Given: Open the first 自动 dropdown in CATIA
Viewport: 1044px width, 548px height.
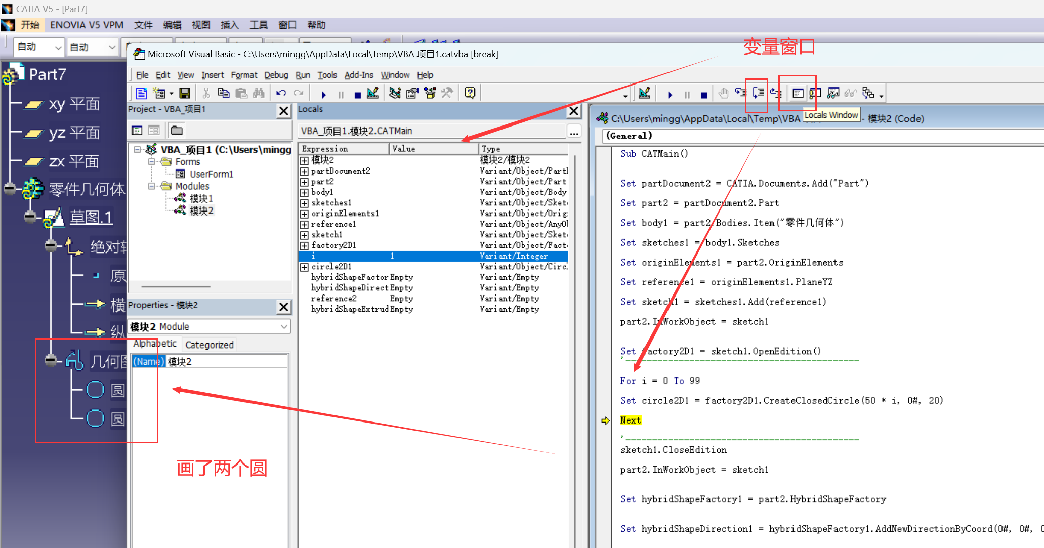Looking at the screenshot, I should [x=58, y=48].
